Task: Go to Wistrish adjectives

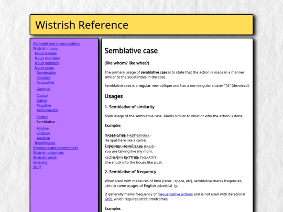Action: point(48,153)
